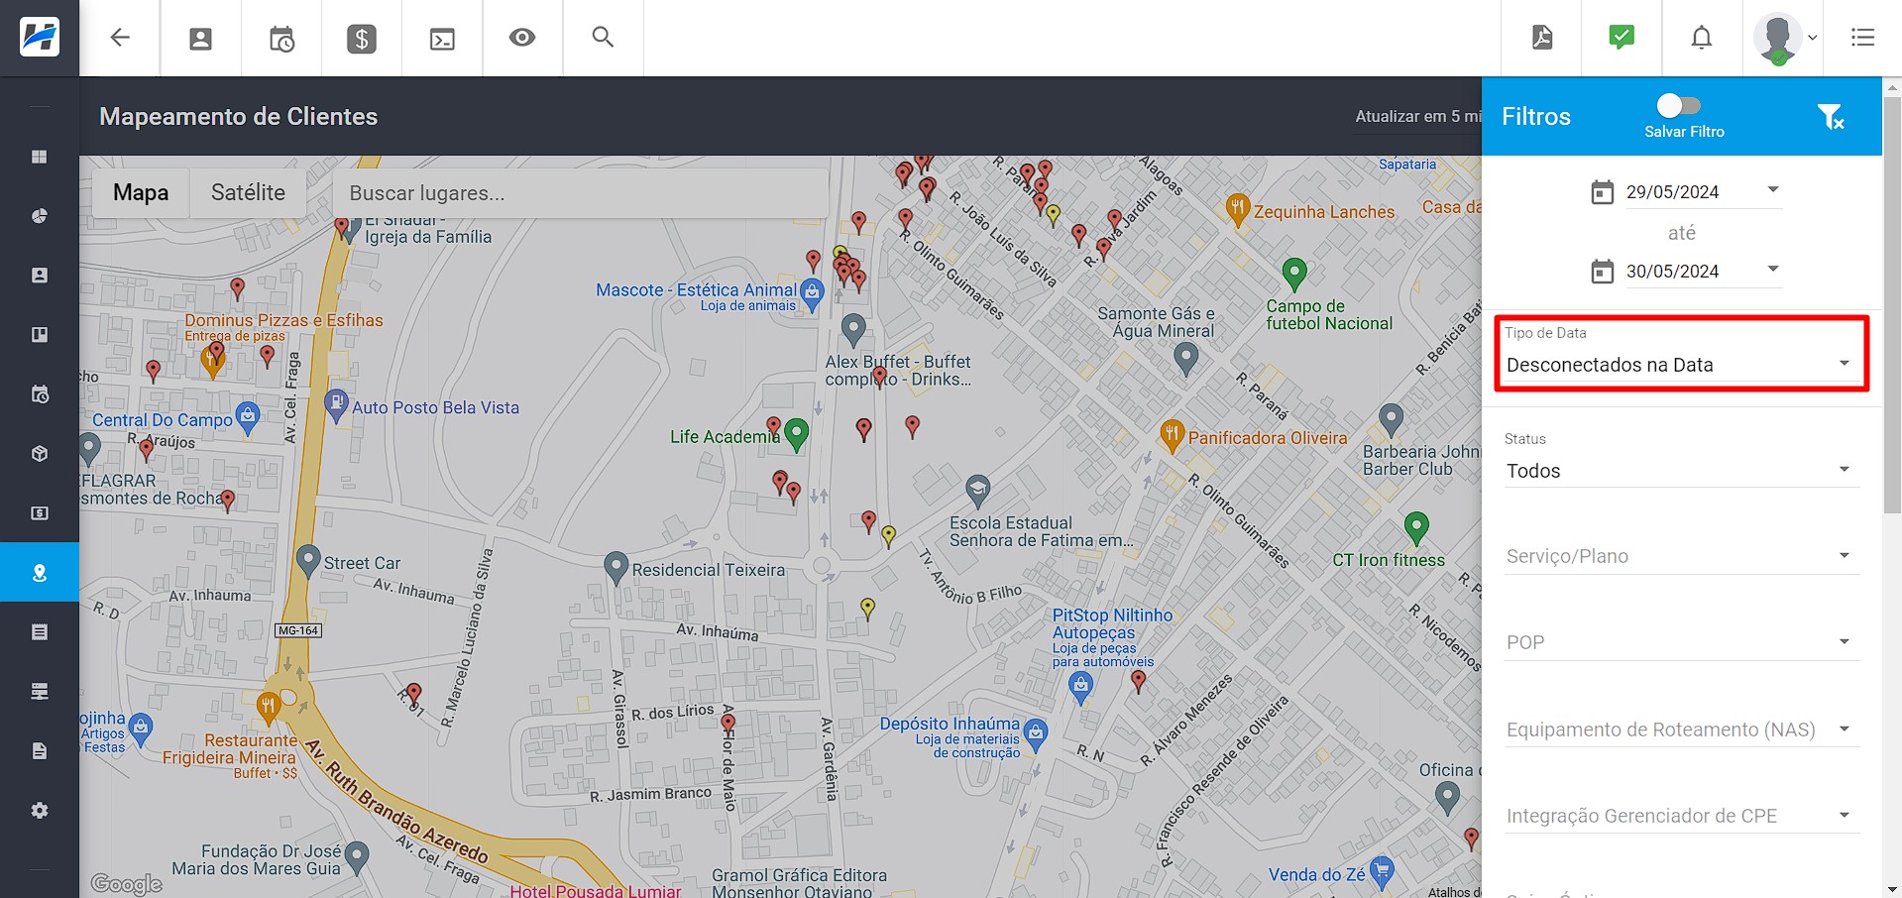Open the list menu icon at top right

pos(1862,38)
